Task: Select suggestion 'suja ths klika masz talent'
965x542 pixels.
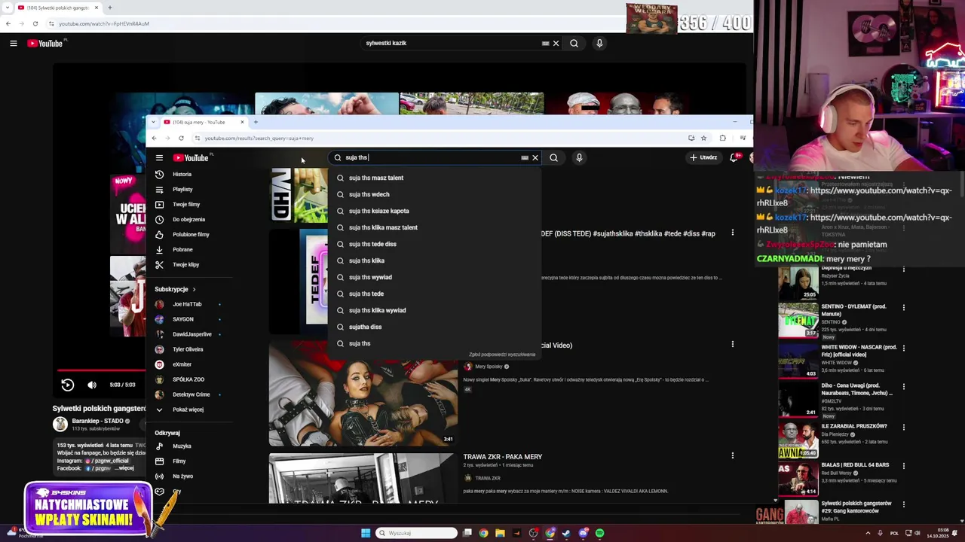Action: pyautogui.click(x=434, y=228)
